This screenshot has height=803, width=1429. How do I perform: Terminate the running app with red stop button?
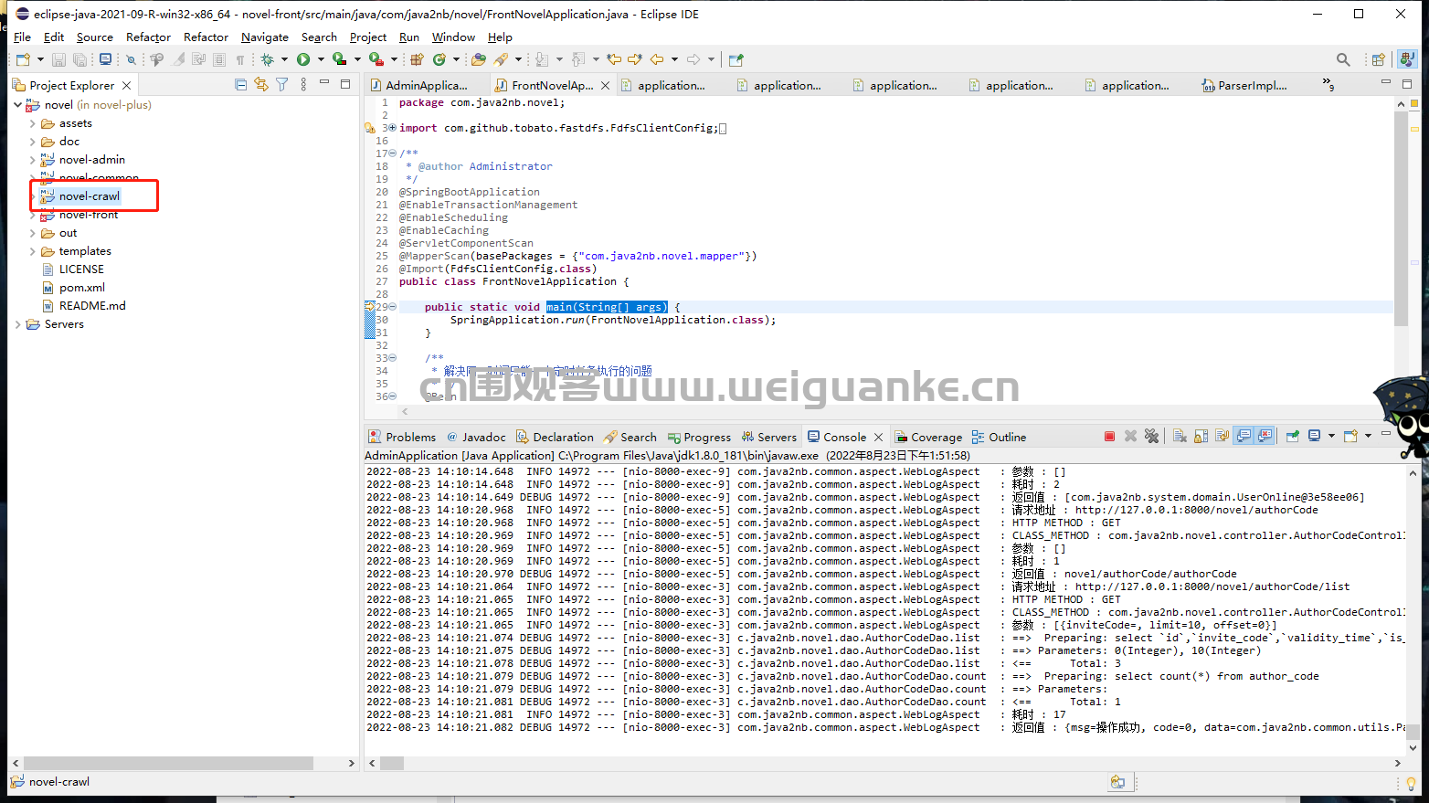pos(1109,437)
